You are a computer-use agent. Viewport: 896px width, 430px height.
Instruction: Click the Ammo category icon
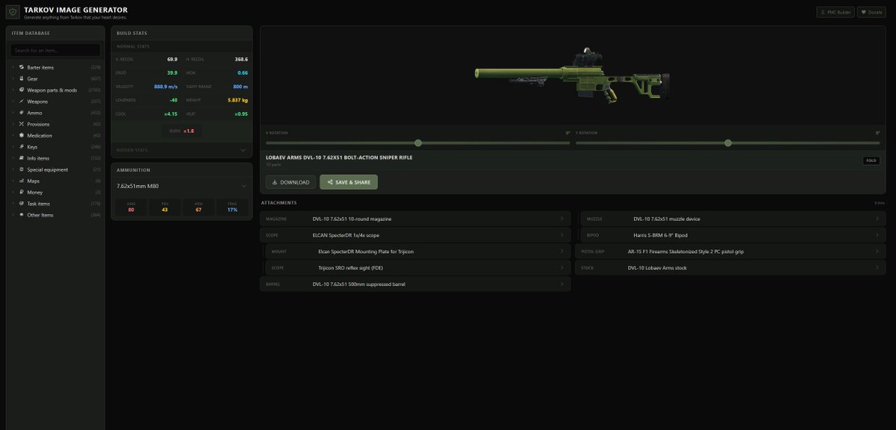coord(22,113)
